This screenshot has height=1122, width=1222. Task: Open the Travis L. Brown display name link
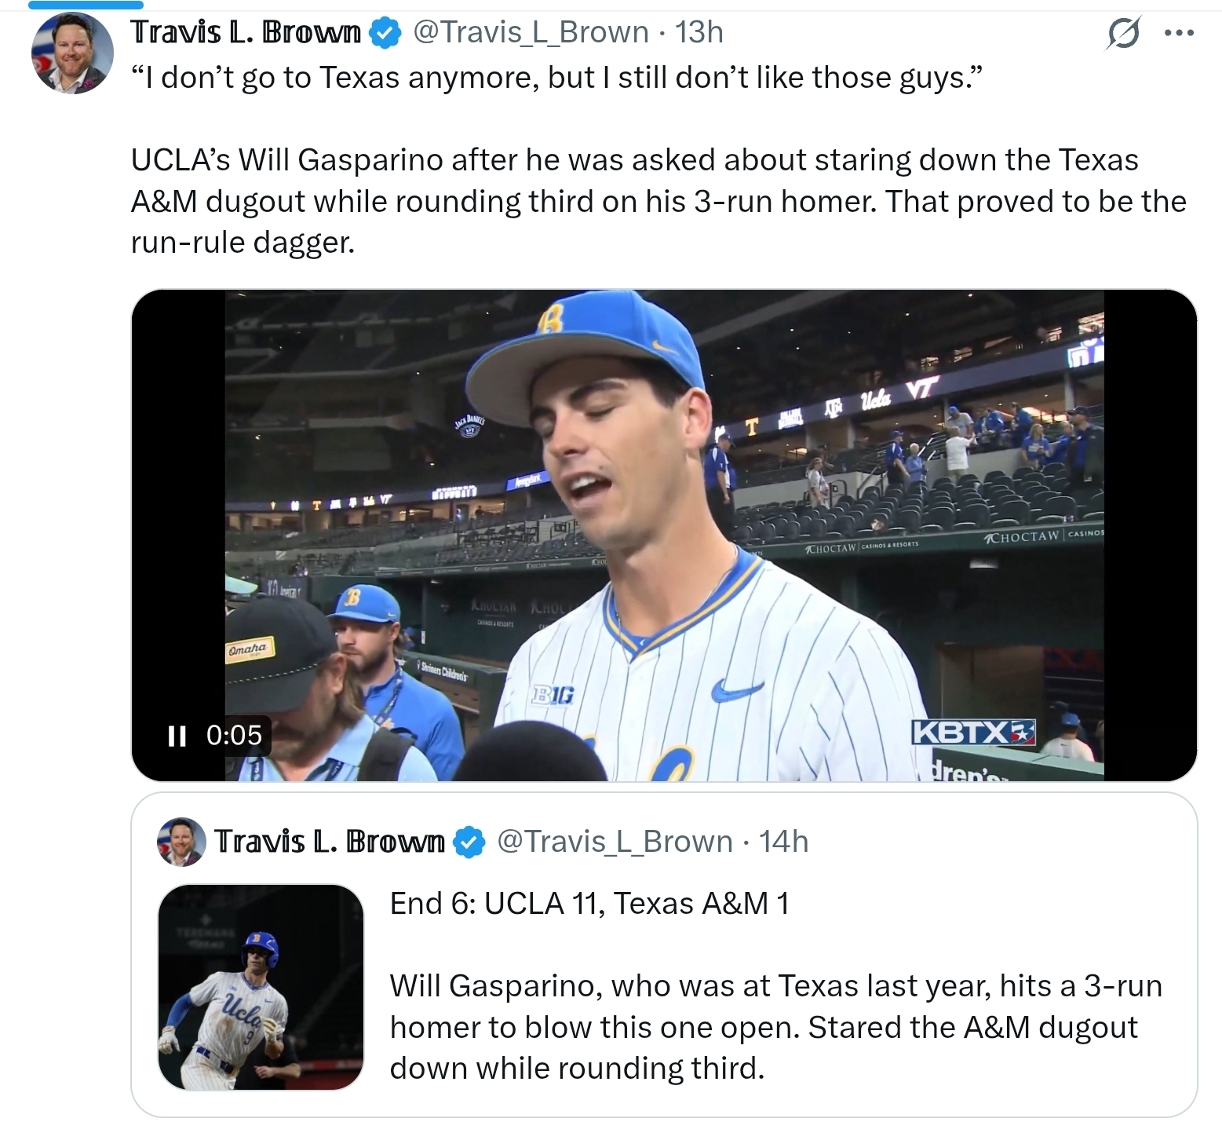point(246,33)
